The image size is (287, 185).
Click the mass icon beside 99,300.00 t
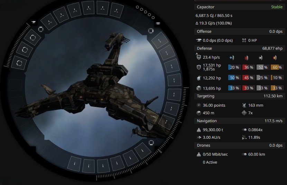198,130
